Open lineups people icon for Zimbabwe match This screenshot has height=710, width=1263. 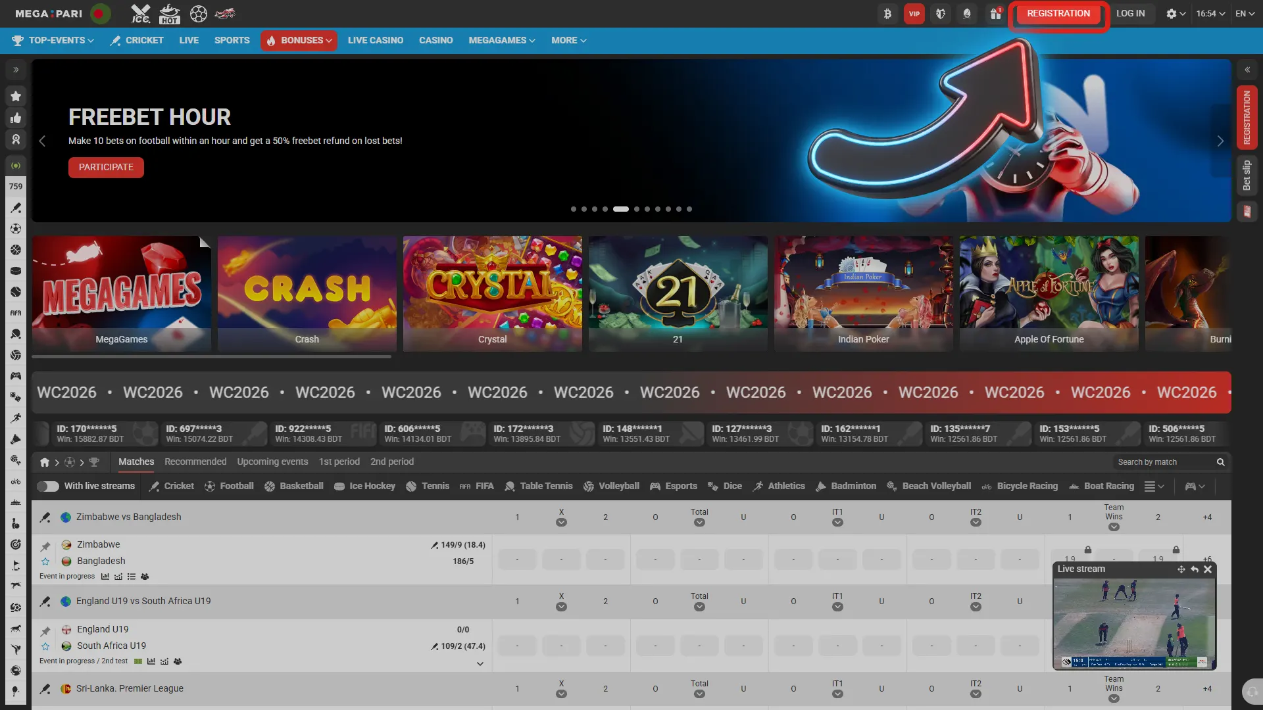coord(145,577)
